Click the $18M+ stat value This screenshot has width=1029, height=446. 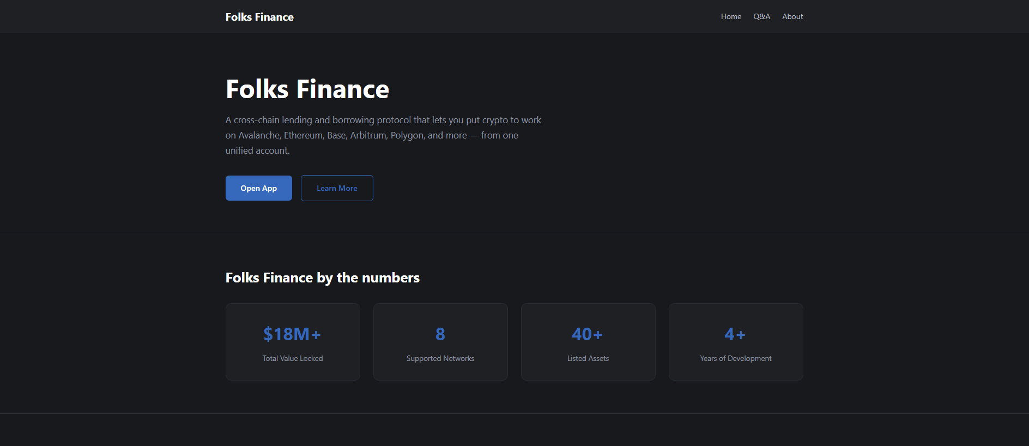(292, 334)
